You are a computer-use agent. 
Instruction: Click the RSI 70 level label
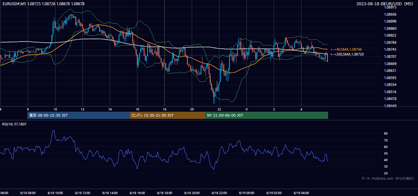[386, 140]
